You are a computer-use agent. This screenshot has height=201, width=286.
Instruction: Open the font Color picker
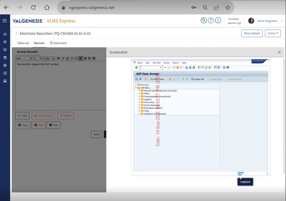[49, 58]
